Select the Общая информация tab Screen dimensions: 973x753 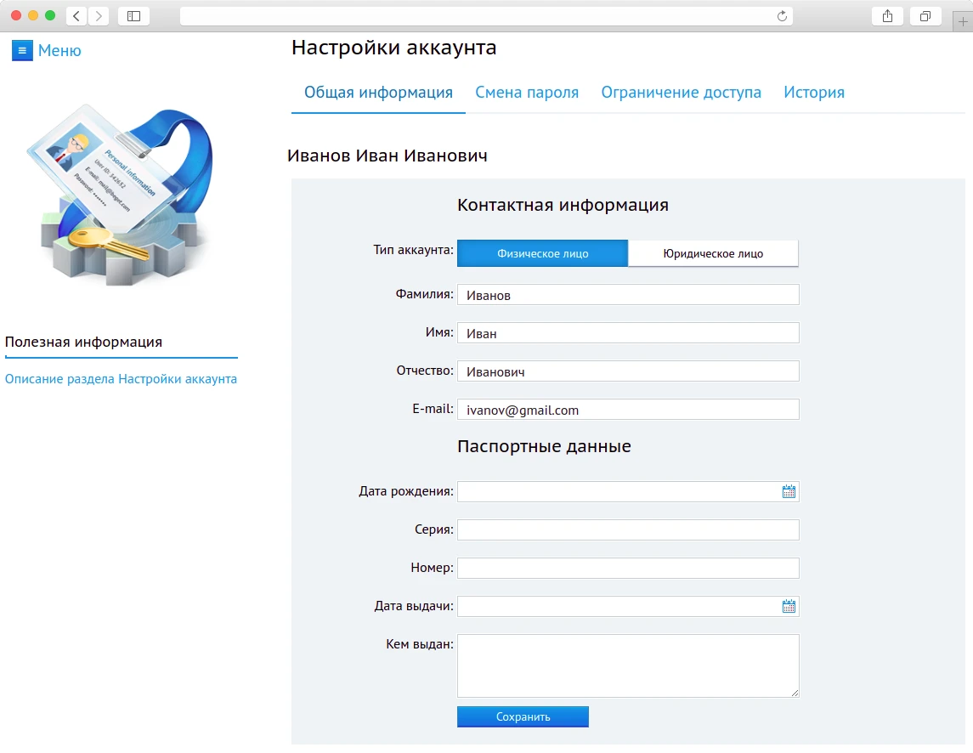(x=378, y=92)
